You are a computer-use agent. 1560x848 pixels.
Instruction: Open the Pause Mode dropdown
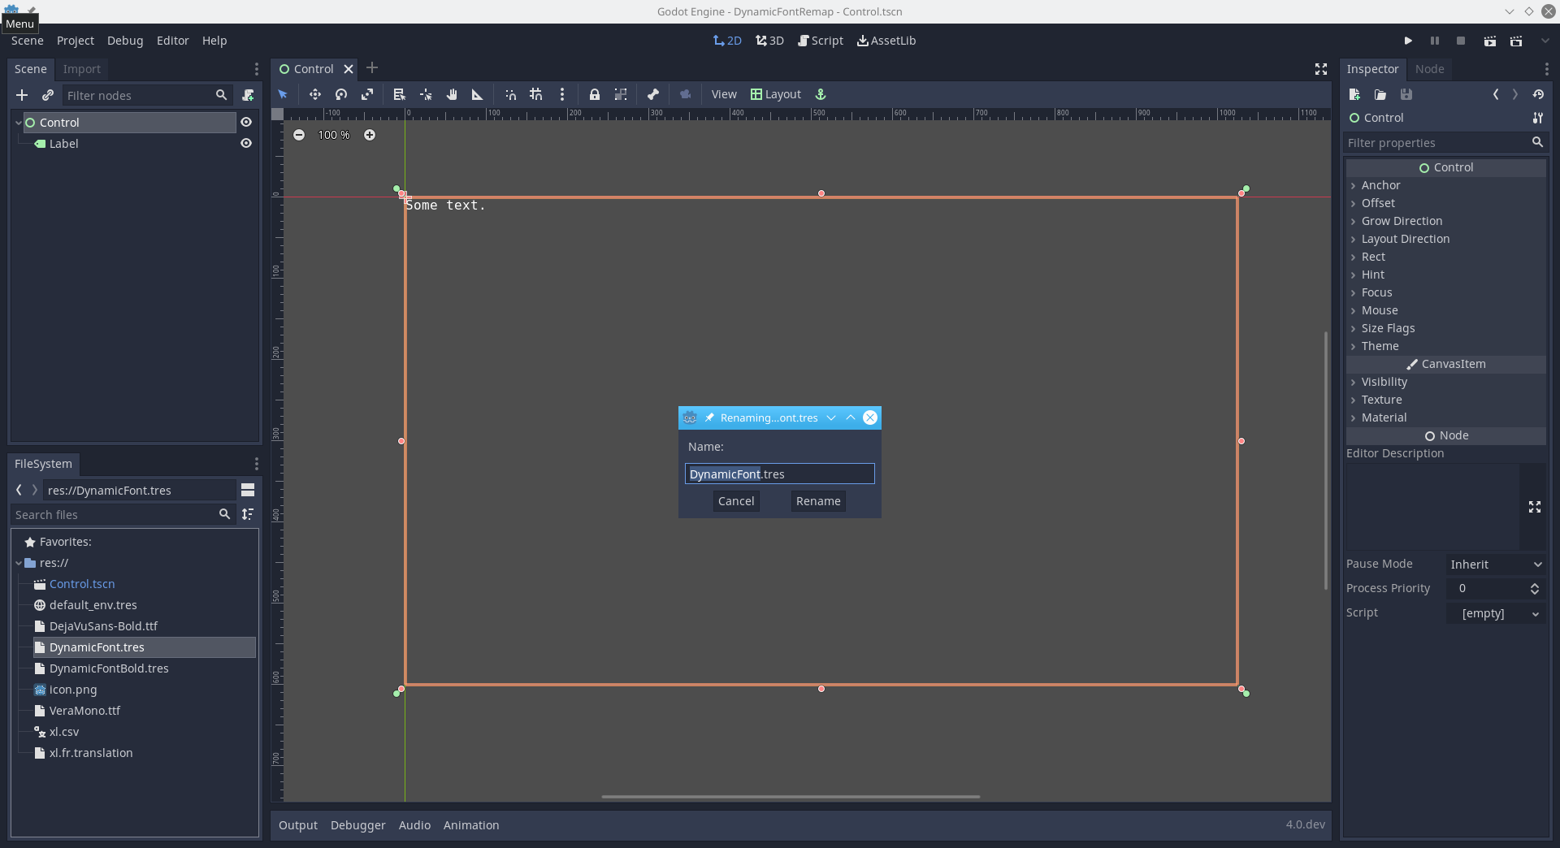(x=1495, y=564)
